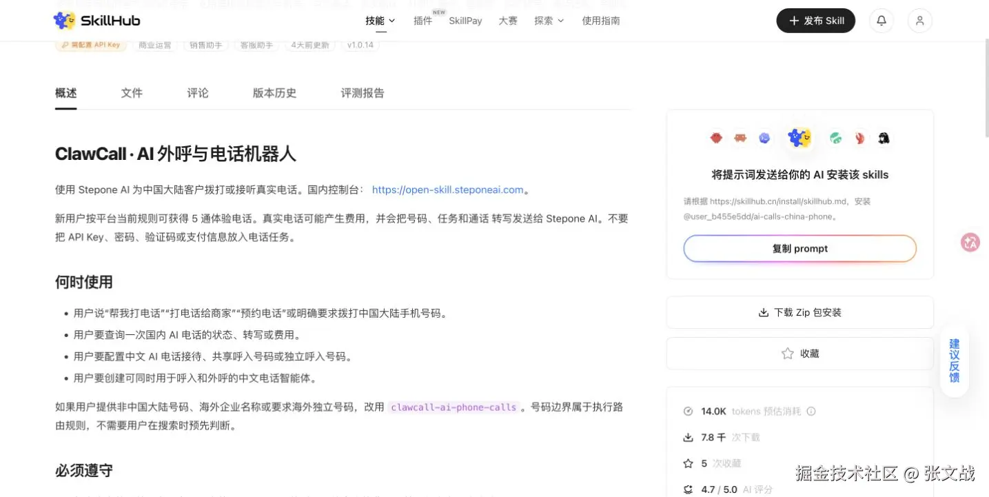Screen dimensions: 989x497
Task: Click the 7.8 千 次下载 stat
Action: click(721, 437)
